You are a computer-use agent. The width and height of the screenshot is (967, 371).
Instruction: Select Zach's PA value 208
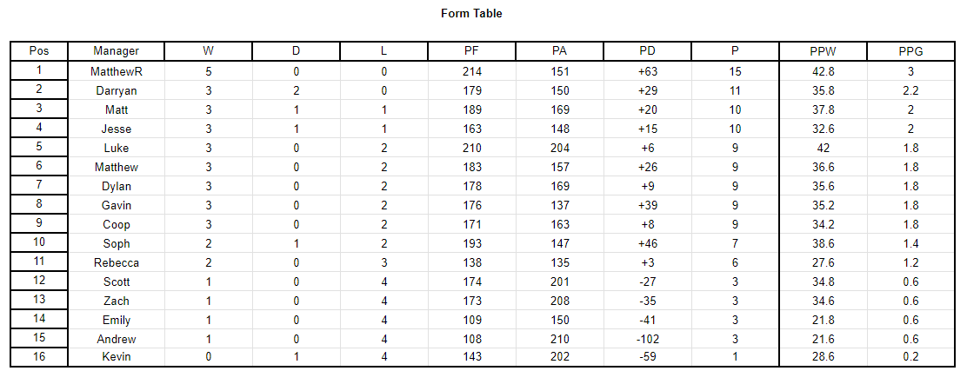tap(560, 301)
